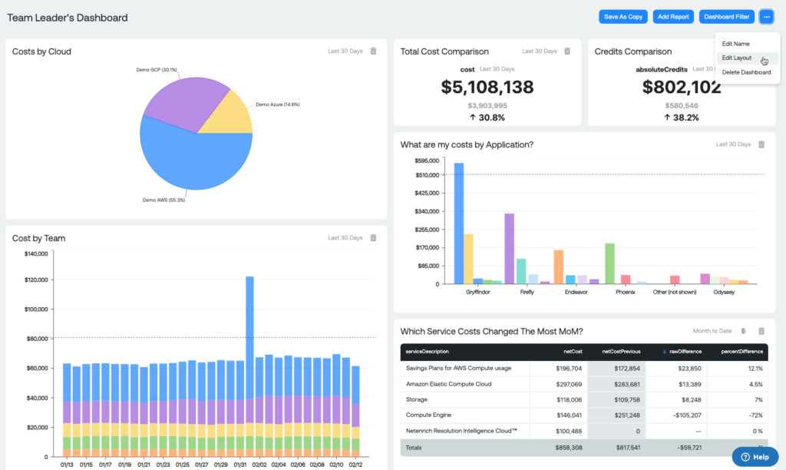Click the Demo AWS (55.3%) pie label
Screen dimensions: 786x470
click(x=164, y=200)
